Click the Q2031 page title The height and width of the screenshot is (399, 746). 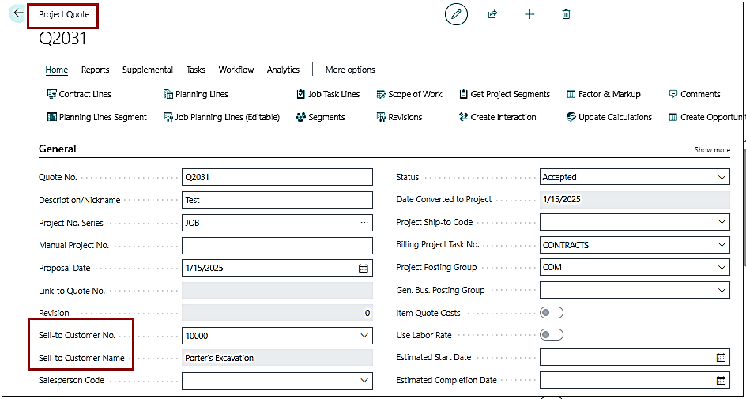pos(62,39)
